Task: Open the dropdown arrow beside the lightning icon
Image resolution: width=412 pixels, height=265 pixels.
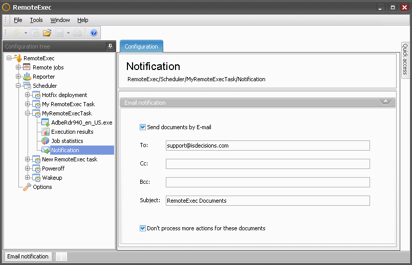Action: pyautogui.click(x=26, y=33)
